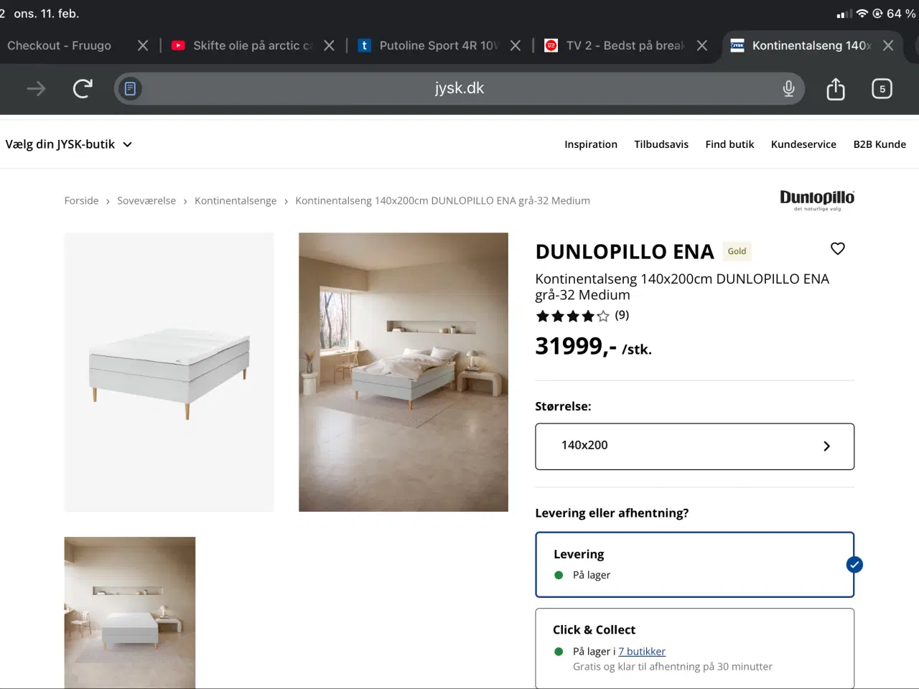Image resolution: width=919 pixels, height=689 pixels.
Task: Select the Levering delivery option
Action: pyautogui.click(x=694, y=564)
